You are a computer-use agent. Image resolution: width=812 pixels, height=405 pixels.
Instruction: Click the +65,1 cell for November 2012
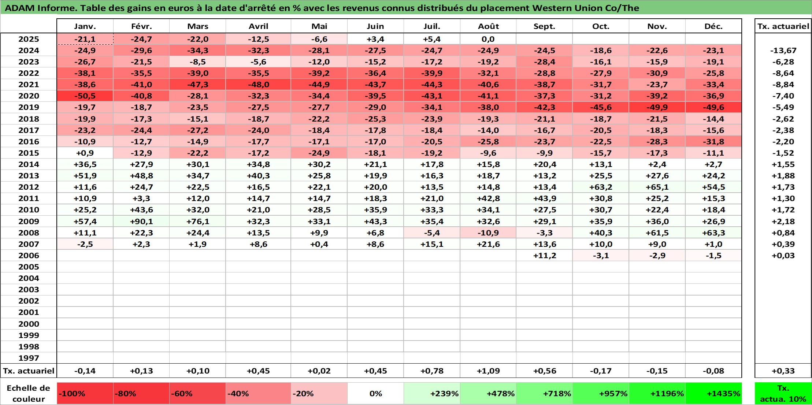tap(657, 187)
